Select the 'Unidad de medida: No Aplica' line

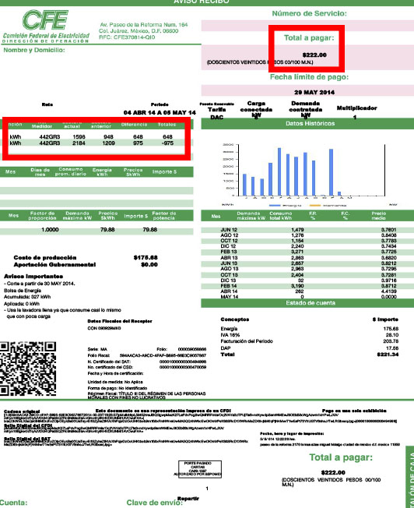pyautogui.click(x=115, y=382)
